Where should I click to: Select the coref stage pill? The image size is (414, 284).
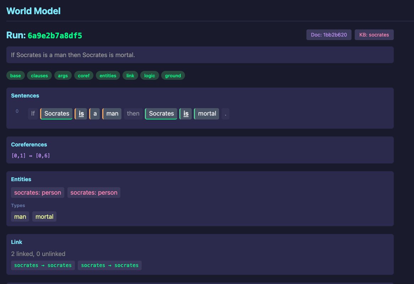click(84, 76)
